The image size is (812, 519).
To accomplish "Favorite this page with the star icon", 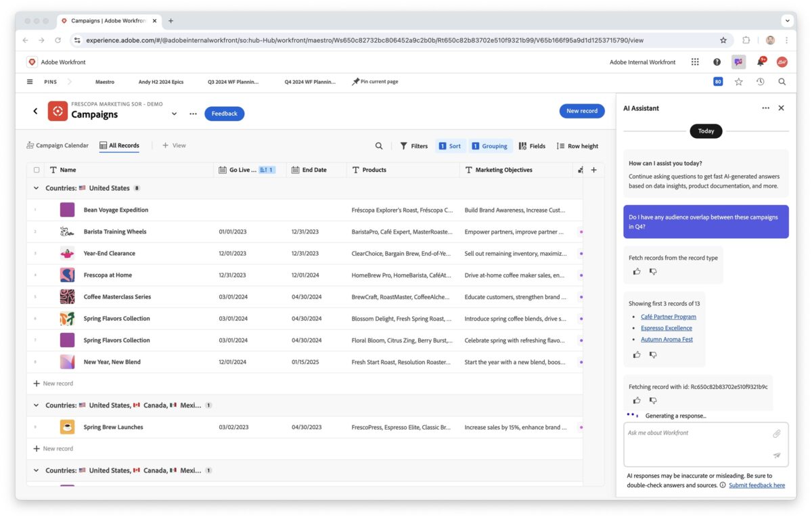I will [x=738, y=82].
